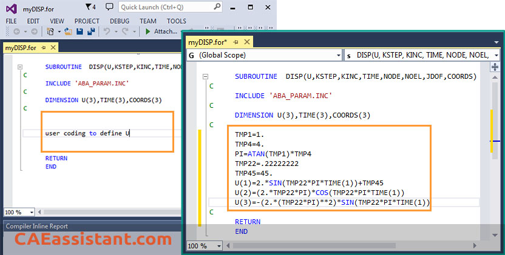Save the file with the Save icon

[x=80, y=31]
